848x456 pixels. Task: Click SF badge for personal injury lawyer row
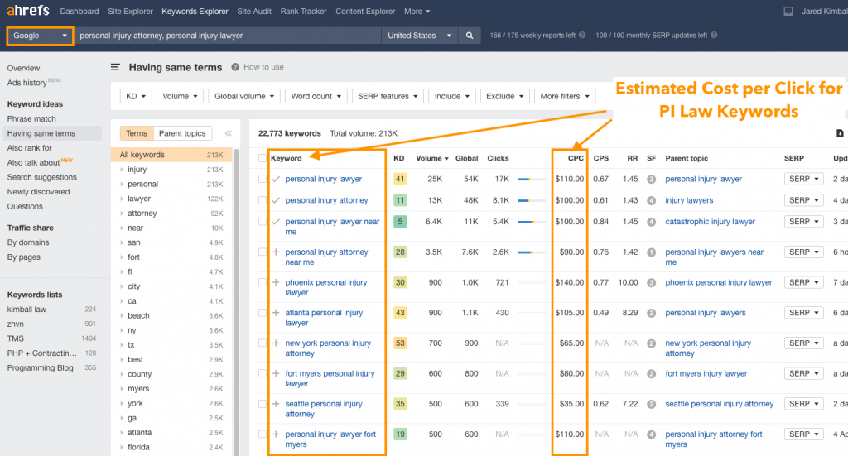651,179
